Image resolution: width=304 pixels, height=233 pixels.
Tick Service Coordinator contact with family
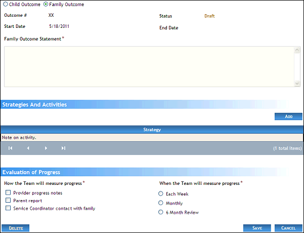coord(8,208)
